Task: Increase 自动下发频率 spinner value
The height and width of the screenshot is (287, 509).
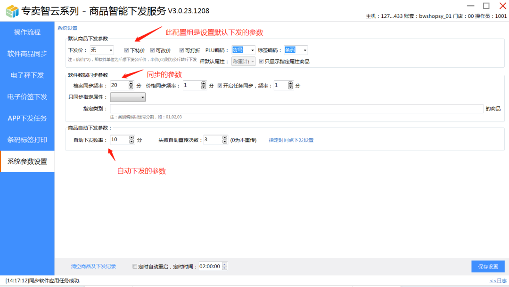Action: (131, 137)
